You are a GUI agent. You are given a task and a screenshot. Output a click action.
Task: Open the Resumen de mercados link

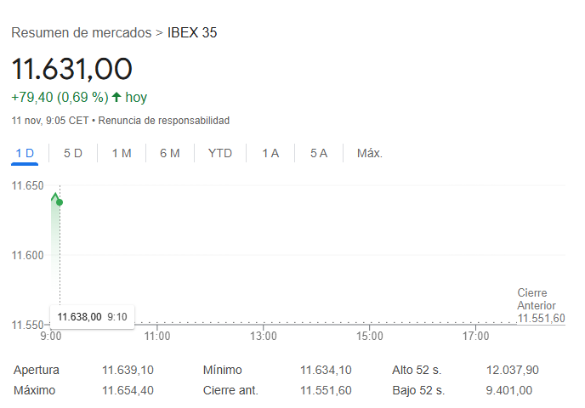pos(81,32)
